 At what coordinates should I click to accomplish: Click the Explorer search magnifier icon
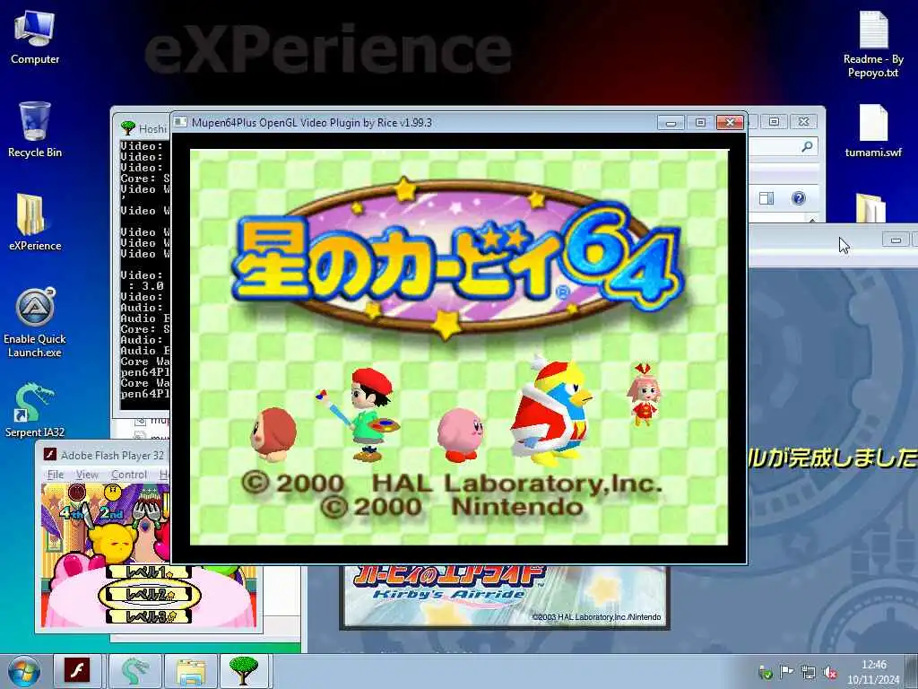point(807,146)
